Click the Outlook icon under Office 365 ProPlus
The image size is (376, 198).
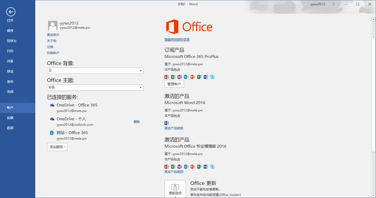coord(186,77)
